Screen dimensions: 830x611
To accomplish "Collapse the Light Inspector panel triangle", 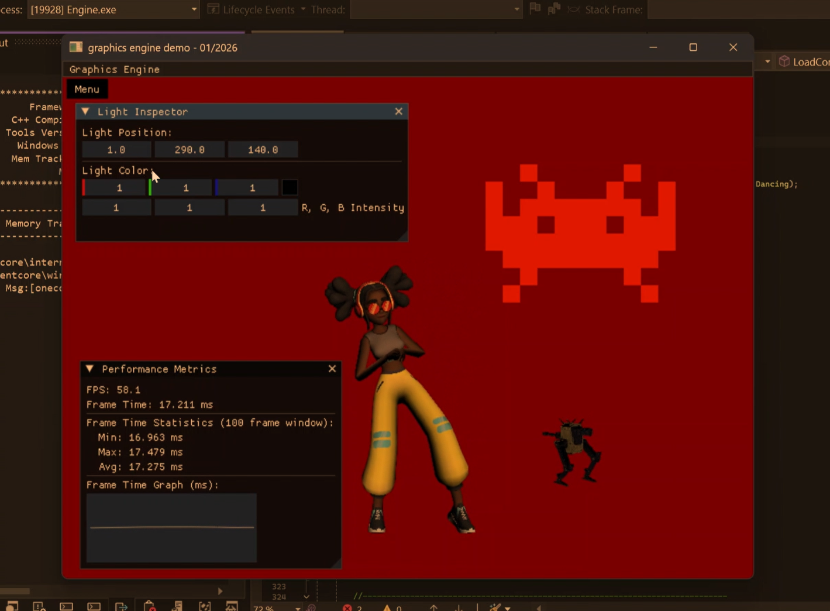I will [85, 111].
